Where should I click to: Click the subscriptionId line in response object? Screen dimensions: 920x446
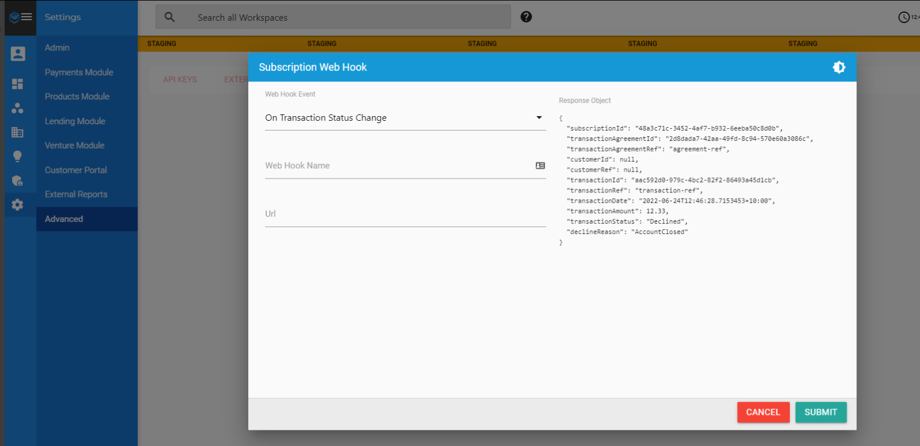(675, 128)
